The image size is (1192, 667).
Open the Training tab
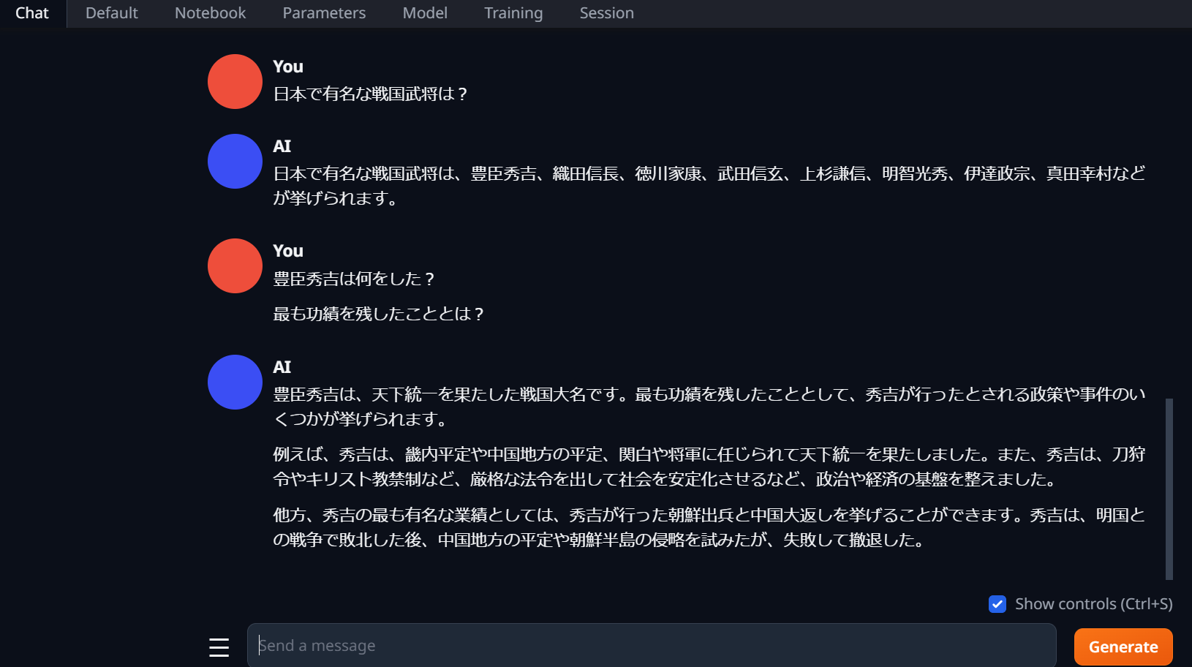pos(513,13)
